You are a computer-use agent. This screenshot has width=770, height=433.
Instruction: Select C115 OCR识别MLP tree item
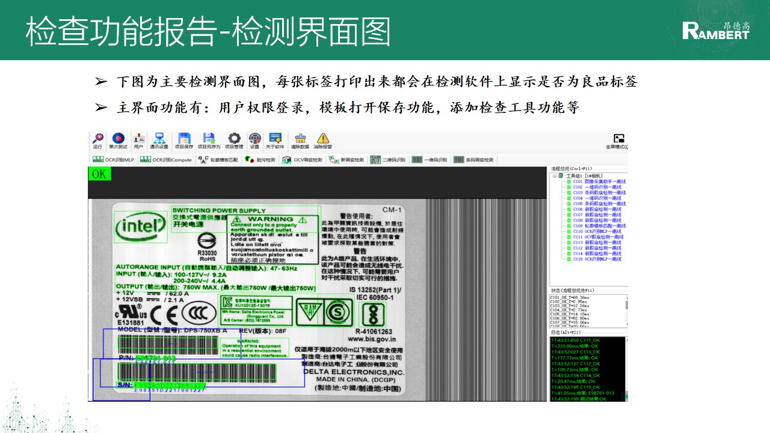pos(597,259)
